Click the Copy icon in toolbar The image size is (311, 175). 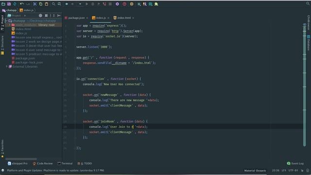point(41,4)
